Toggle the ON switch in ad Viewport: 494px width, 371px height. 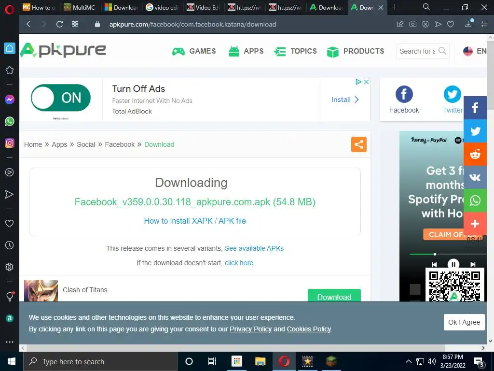(x=61, y=98)
